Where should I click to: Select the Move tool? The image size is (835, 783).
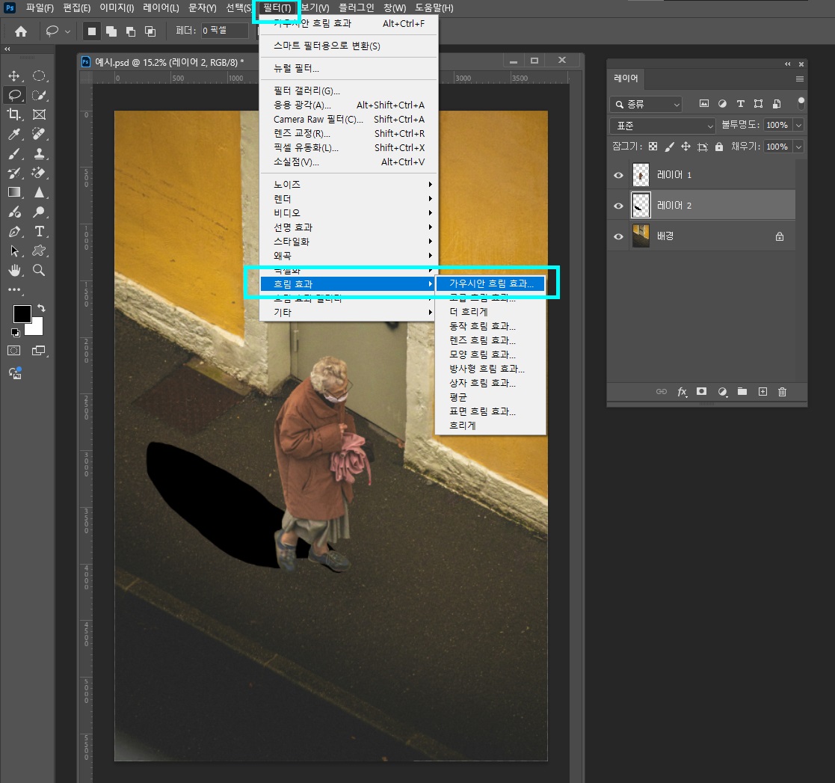coord(16,75)
